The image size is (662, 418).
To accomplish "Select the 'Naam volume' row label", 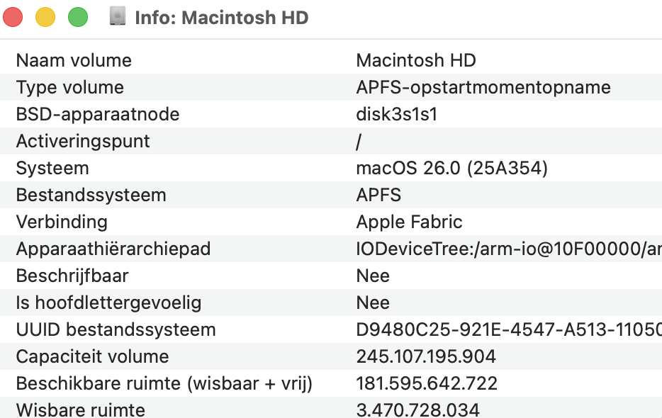I will [74, 60].
